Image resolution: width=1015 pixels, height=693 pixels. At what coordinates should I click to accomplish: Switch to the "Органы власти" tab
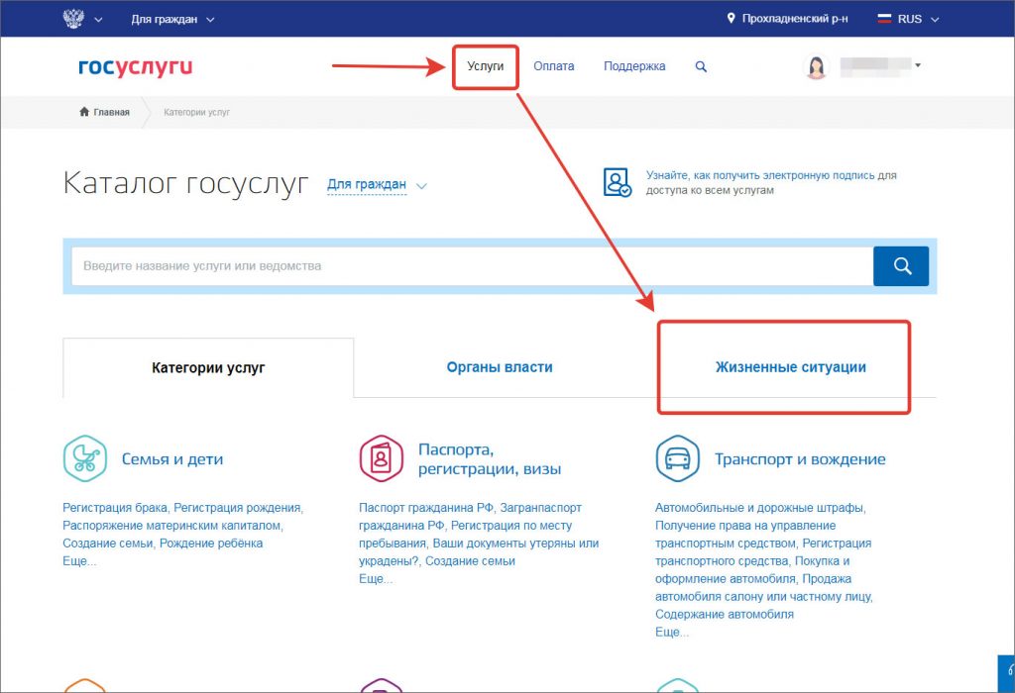[500, 367]
